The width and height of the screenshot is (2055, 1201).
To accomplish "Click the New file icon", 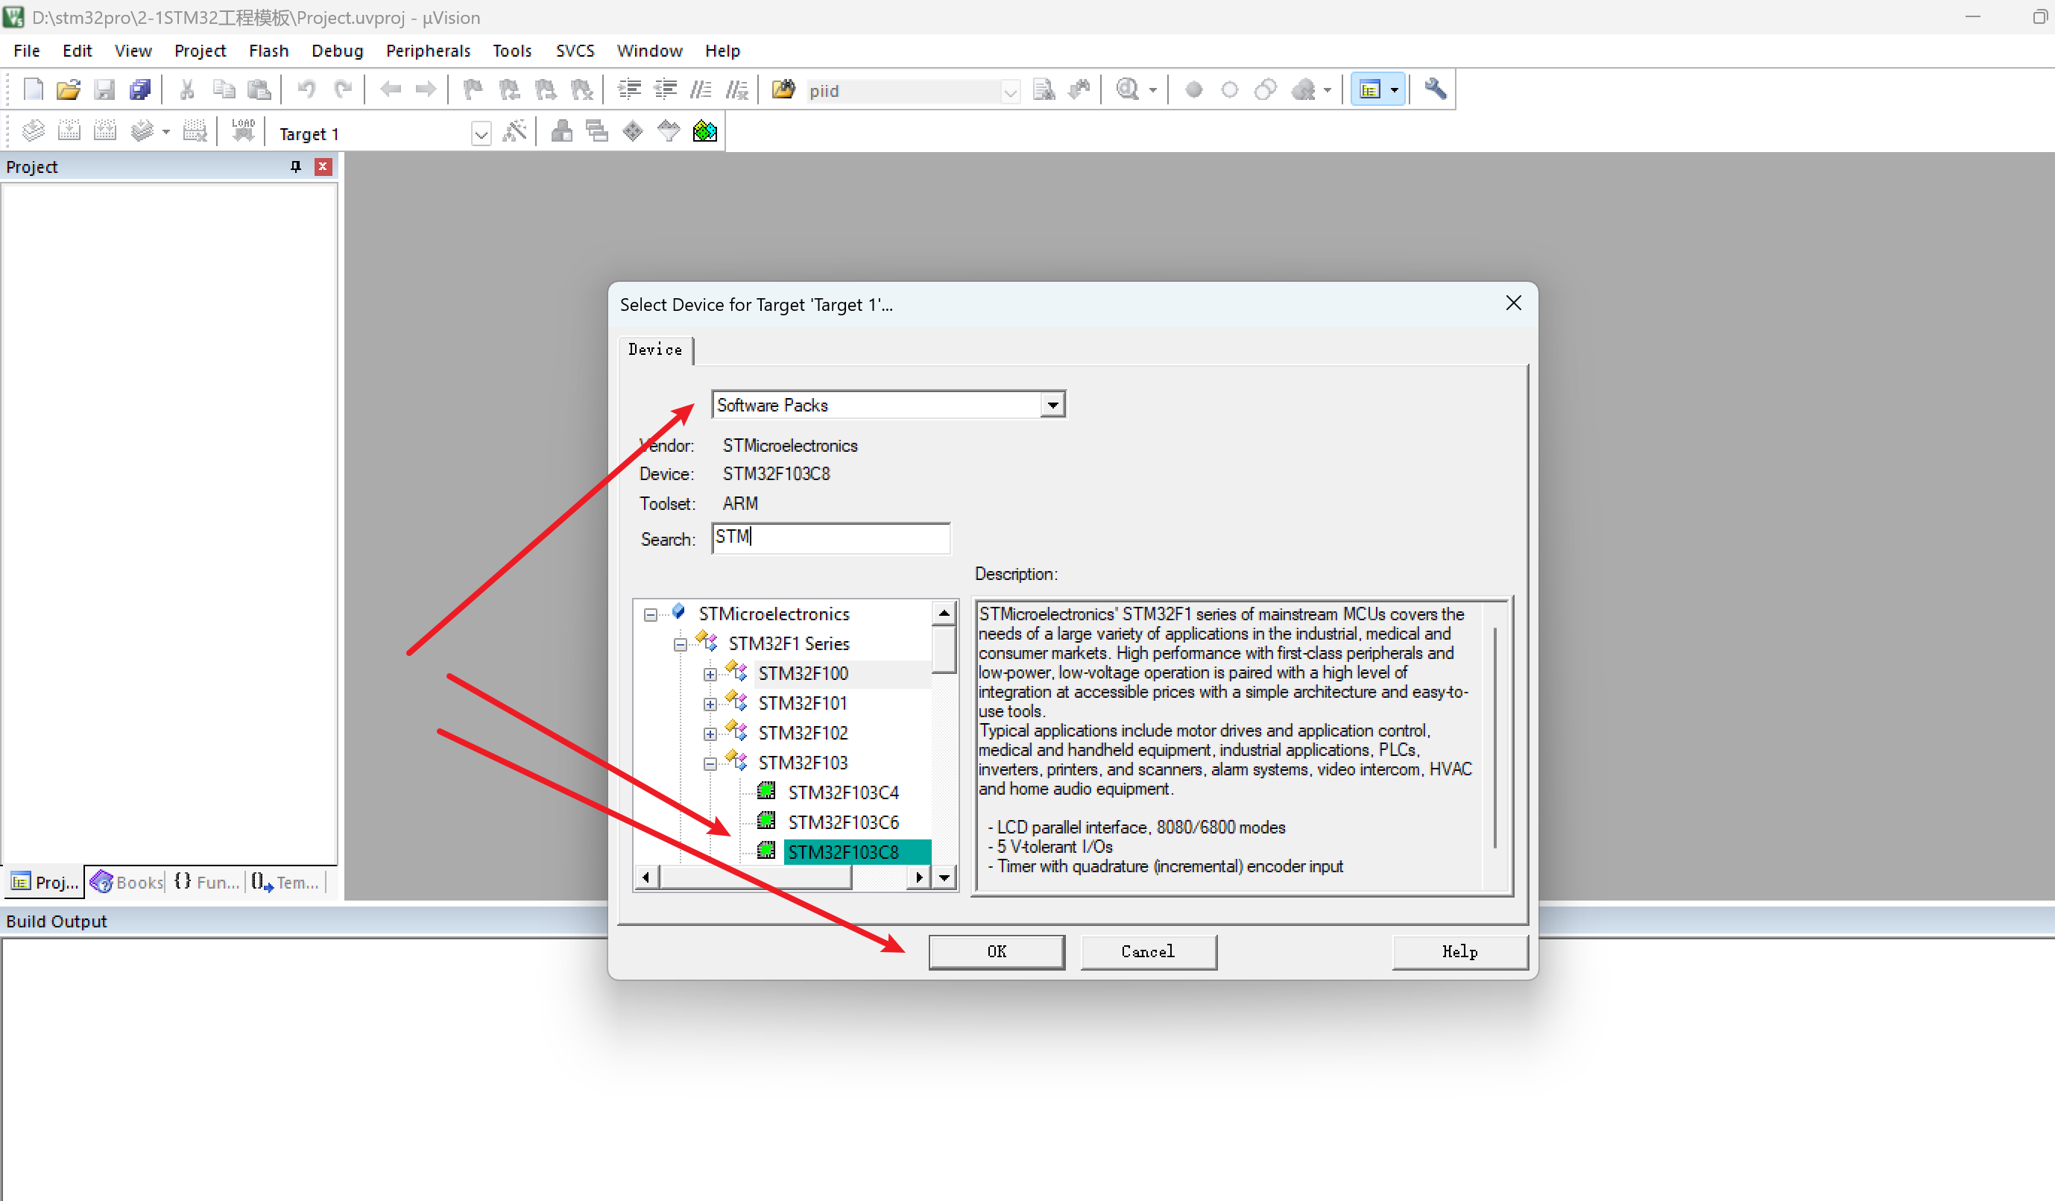I will click(x=33, y=89).
